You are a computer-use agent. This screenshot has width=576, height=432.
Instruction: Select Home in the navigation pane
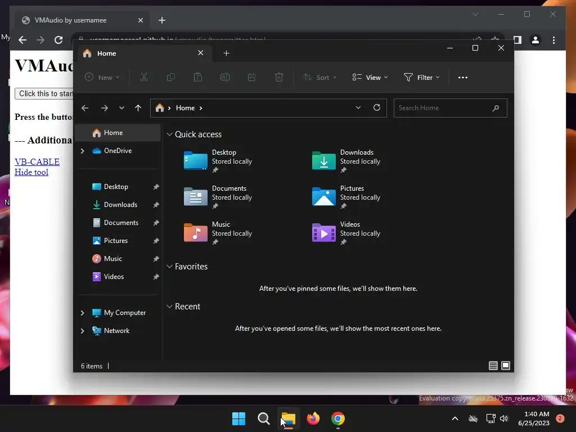(118, 133)
